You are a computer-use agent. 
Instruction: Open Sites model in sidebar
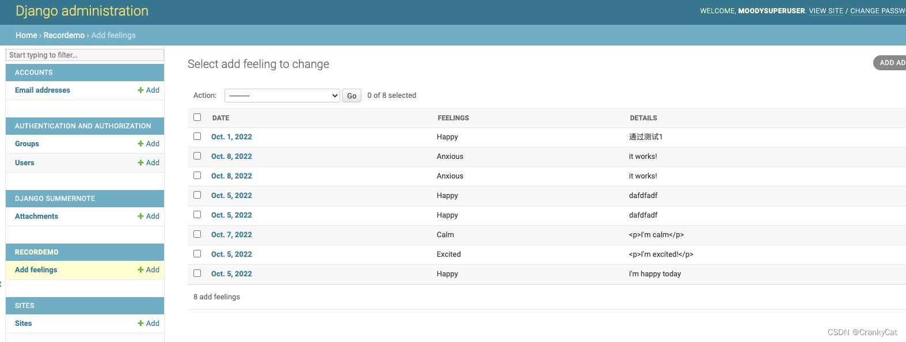tap(24, 324)
